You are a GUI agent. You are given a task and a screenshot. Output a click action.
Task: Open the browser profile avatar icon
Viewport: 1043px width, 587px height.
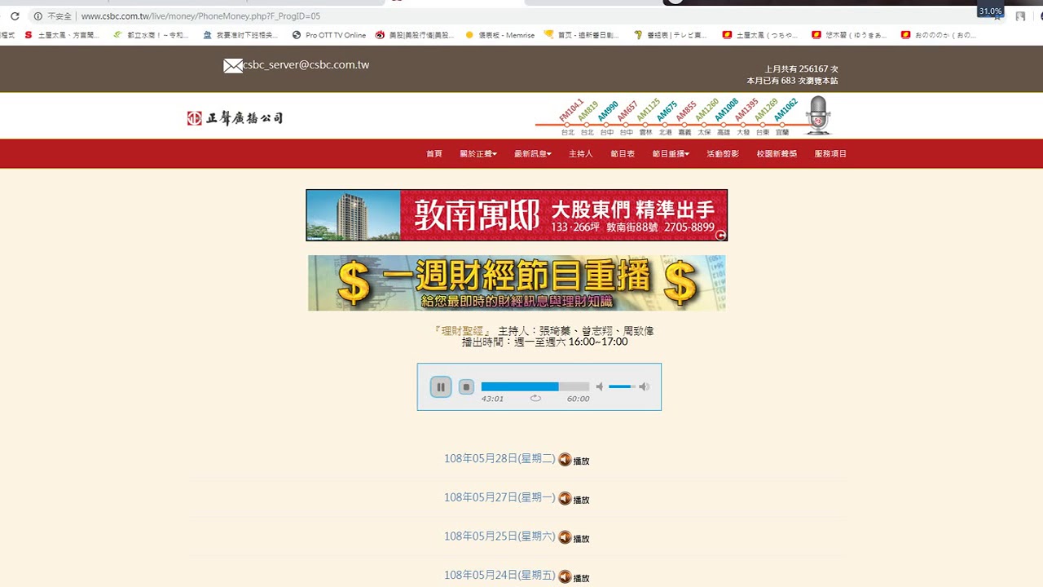pos(1020,16)
